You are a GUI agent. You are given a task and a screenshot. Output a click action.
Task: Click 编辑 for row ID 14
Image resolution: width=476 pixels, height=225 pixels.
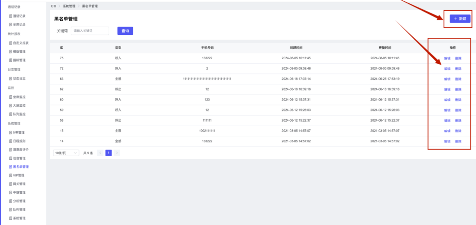[447, 141]
